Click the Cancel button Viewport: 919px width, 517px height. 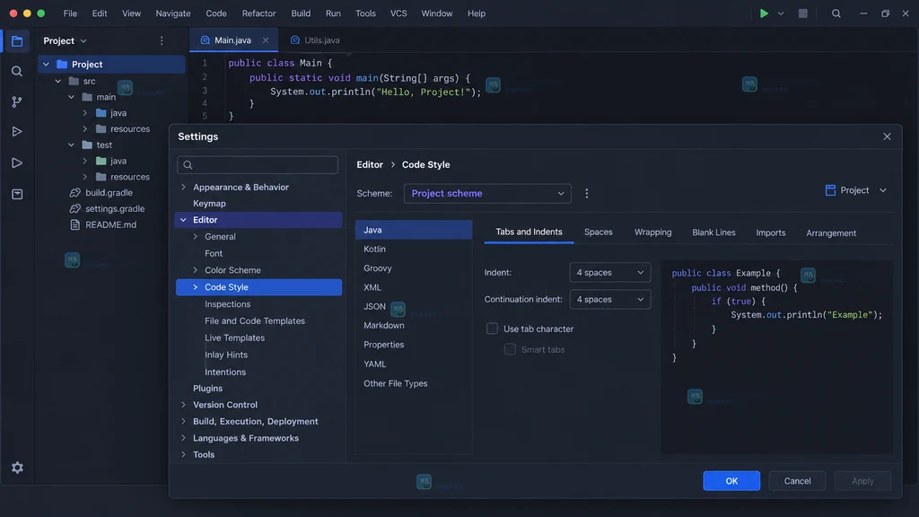(797, 481)
